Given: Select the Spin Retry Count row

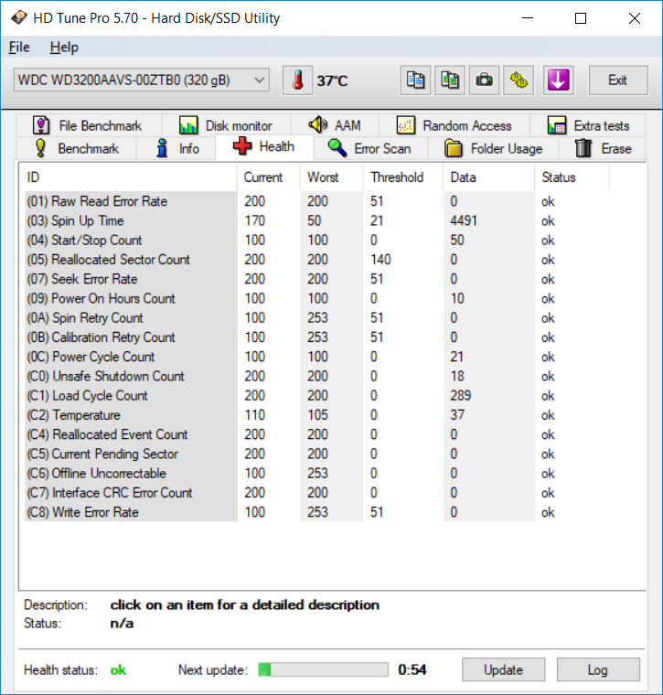Looking at the screenshot, I should tap(317, 318).
